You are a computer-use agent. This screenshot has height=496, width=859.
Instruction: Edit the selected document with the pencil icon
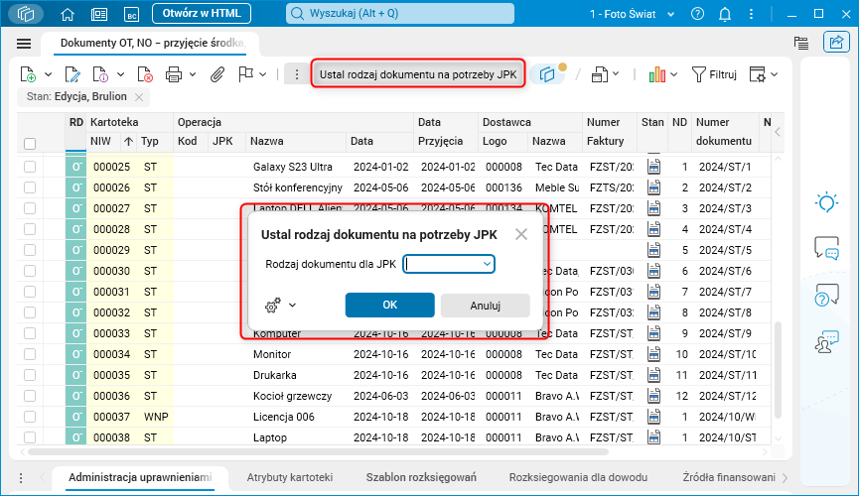[72, 74]
